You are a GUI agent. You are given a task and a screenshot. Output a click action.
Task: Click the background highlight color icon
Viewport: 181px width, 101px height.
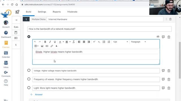click(x=67, y=42)
